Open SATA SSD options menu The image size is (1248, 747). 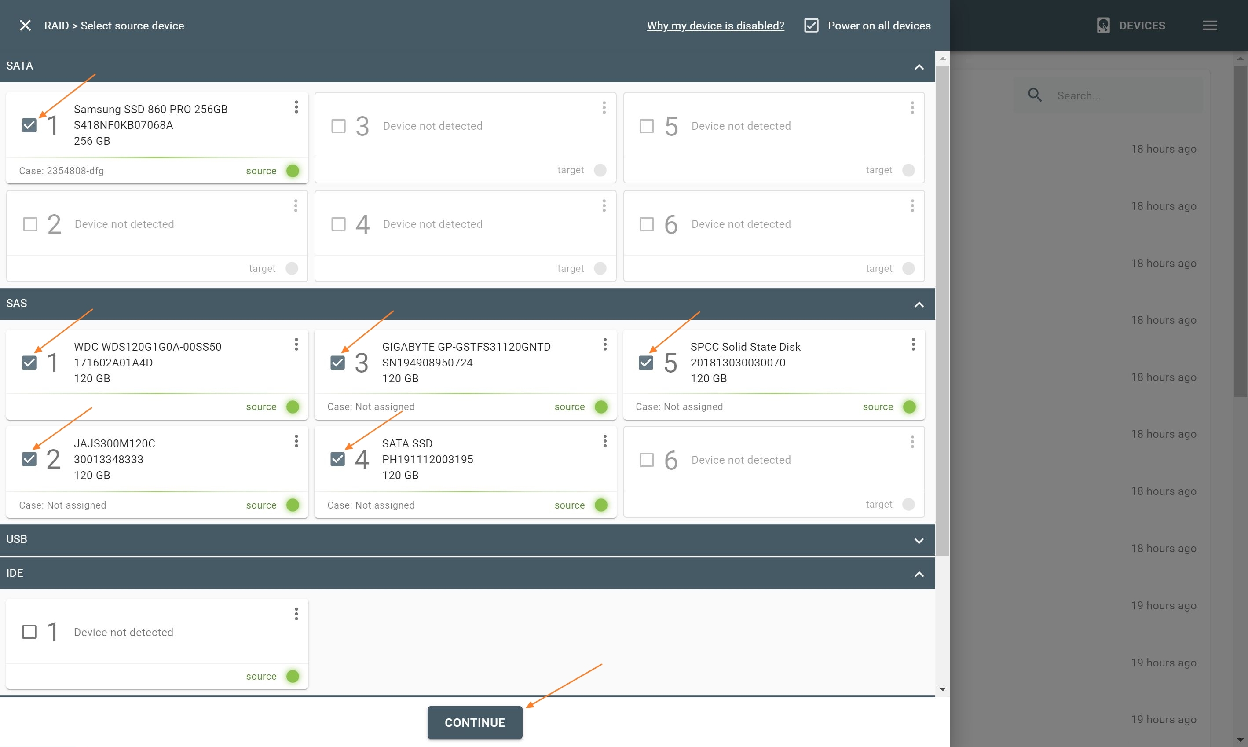click(x=605, y=441)
